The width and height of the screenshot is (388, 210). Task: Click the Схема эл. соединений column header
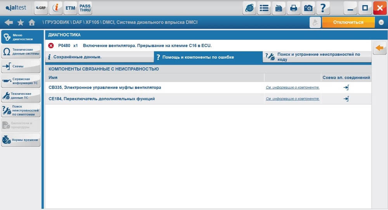(x=346, y=77)
